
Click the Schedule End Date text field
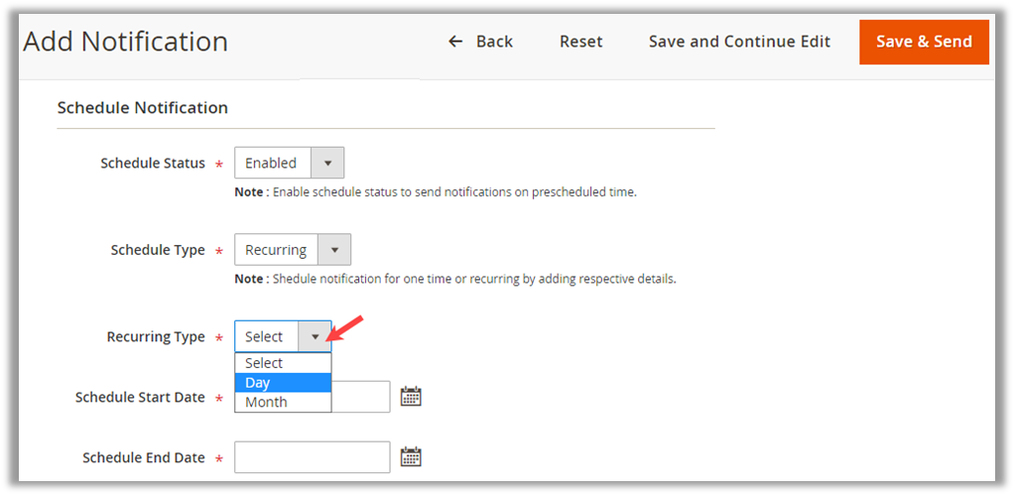312,457
